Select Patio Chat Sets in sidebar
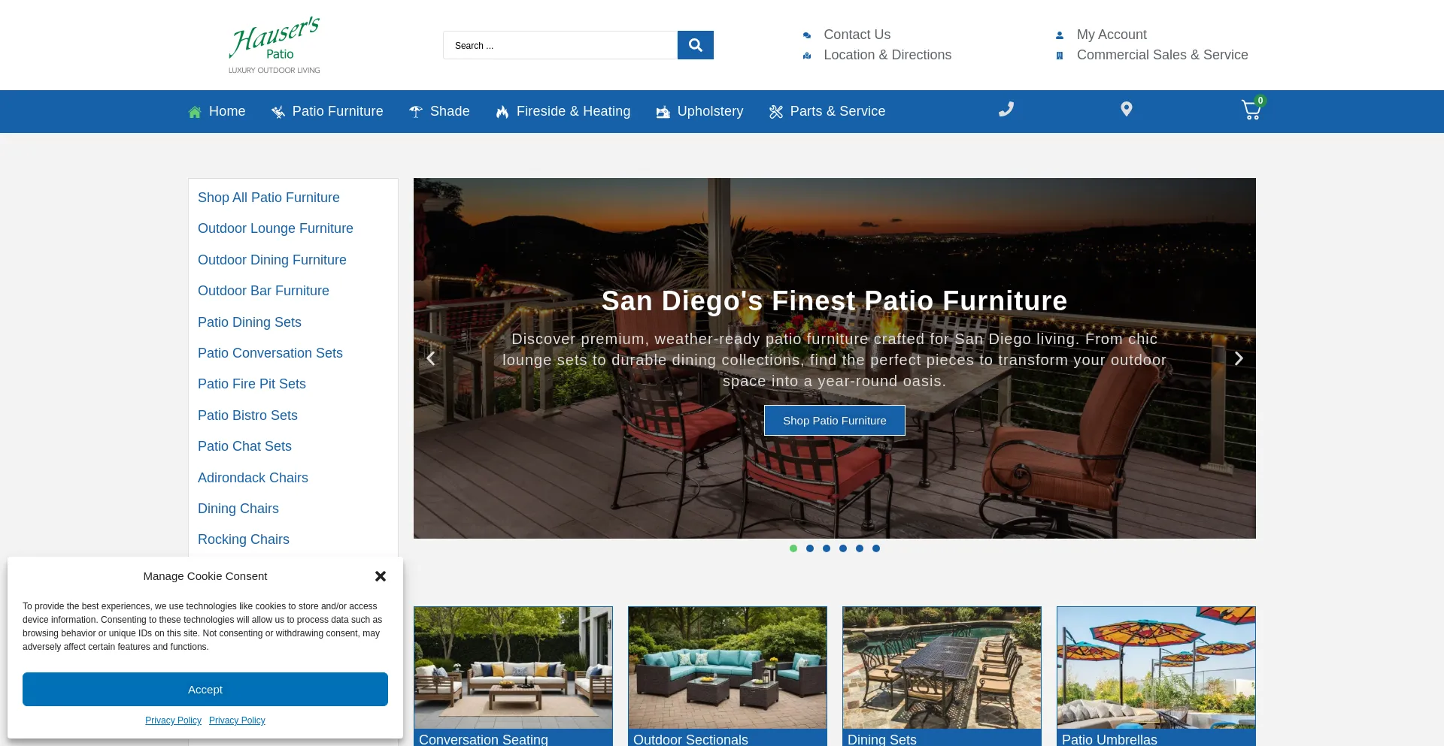This screenshot has height=746, width=1444. 244,446
